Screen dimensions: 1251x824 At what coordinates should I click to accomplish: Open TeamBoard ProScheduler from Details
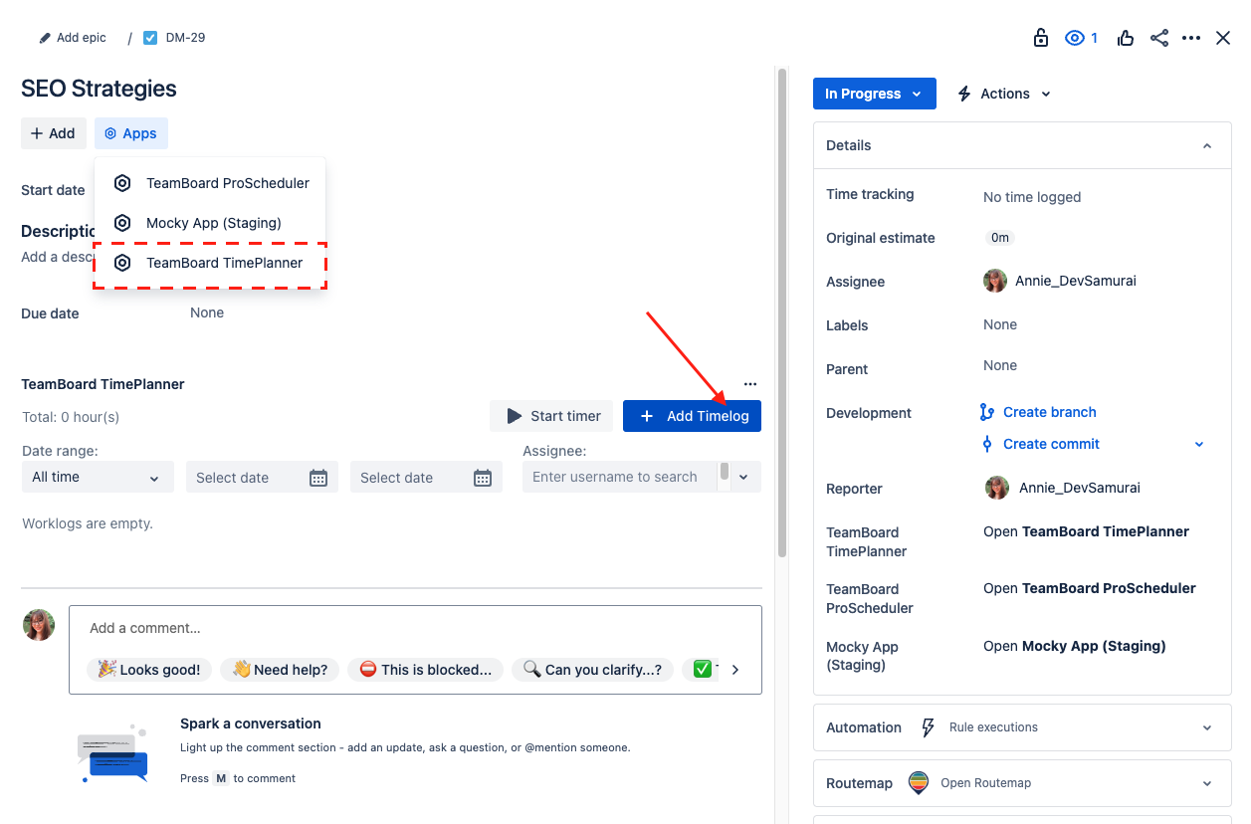coord(1090,588)
